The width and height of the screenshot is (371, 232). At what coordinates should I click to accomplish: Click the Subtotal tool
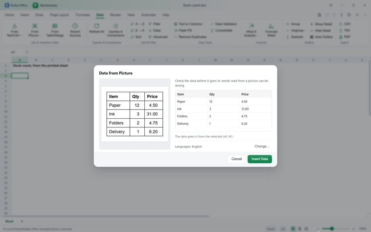pos(295,37)
